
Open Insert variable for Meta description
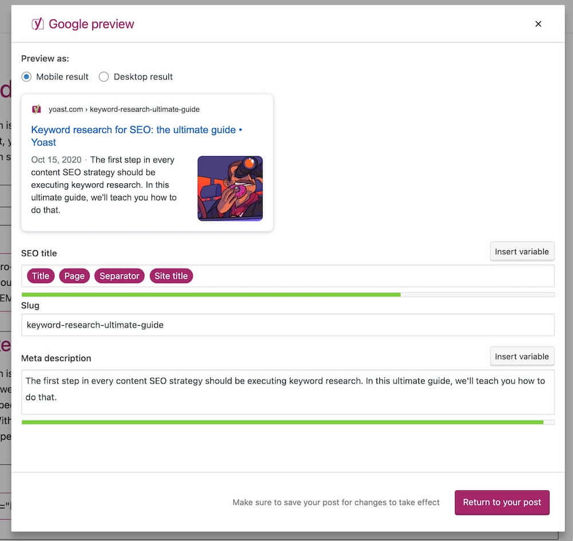(522, 356)
